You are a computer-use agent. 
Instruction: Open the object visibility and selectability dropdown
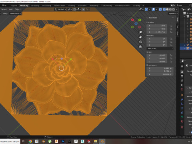[141, 9]
